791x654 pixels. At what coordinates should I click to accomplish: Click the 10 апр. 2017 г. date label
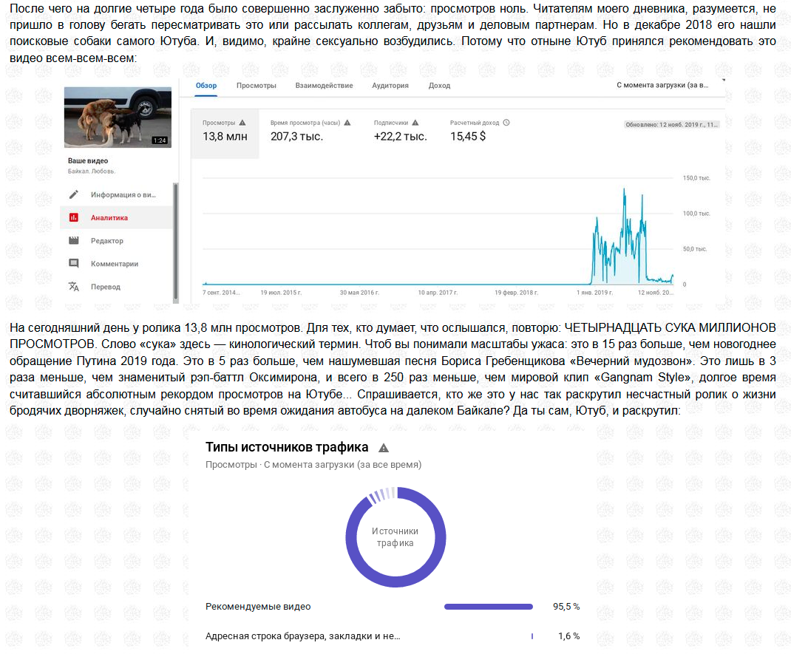(x=438, y=293)
